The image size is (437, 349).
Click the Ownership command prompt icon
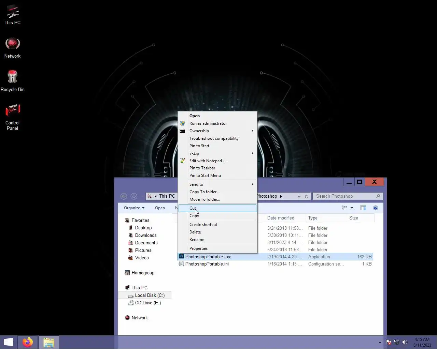pos(182,131)
